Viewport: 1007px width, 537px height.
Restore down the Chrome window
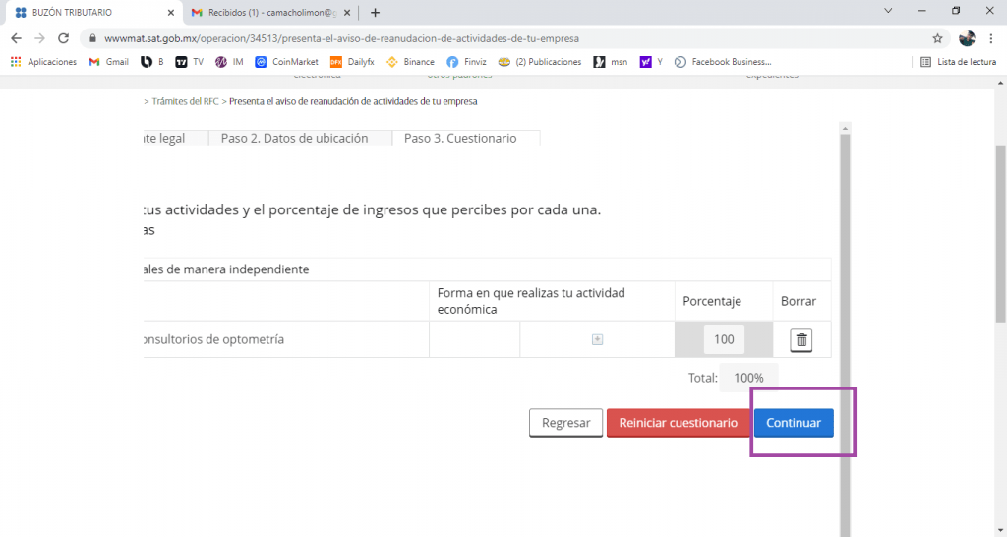(956, 10)
